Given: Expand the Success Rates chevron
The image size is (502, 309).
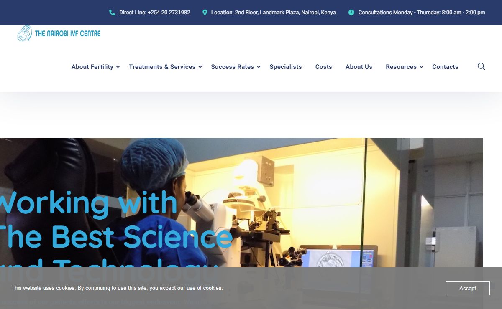Looking at the screenshot, I should tap(259, 67).
